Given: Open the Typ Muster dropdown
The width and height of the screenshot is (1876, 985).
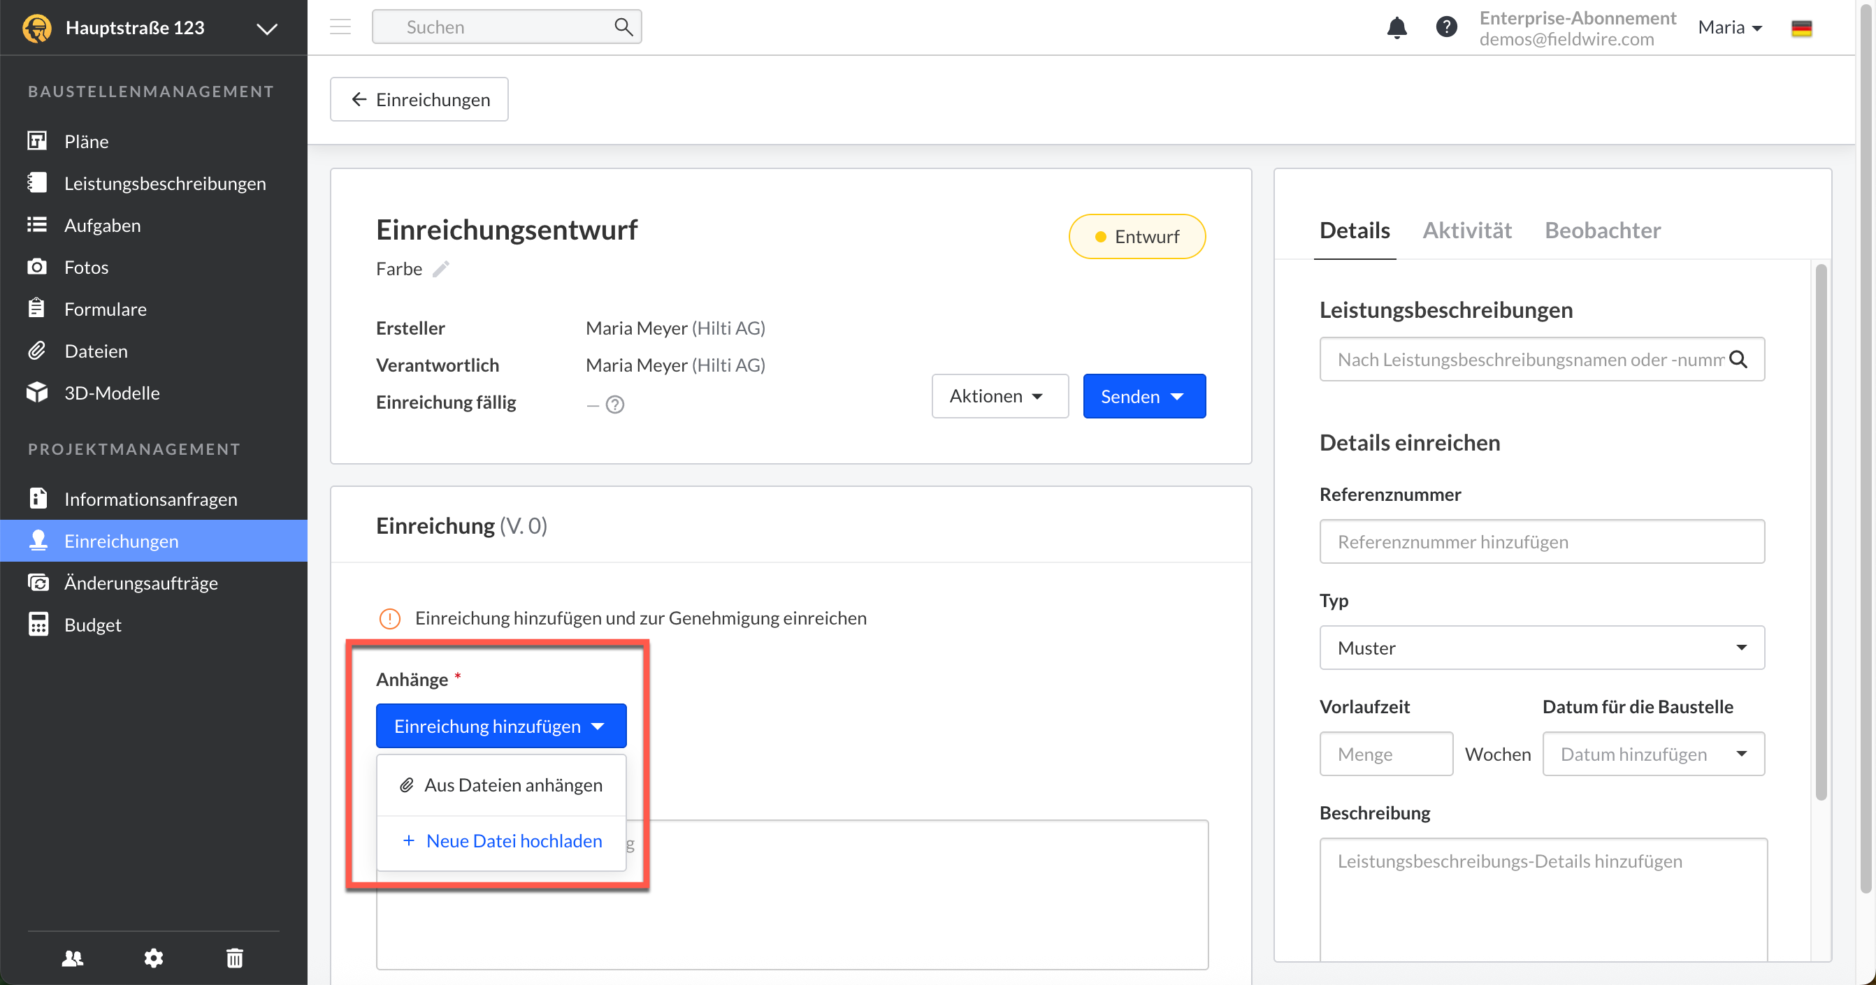Looking at the screenshot, I should (x=1541, y=647).
